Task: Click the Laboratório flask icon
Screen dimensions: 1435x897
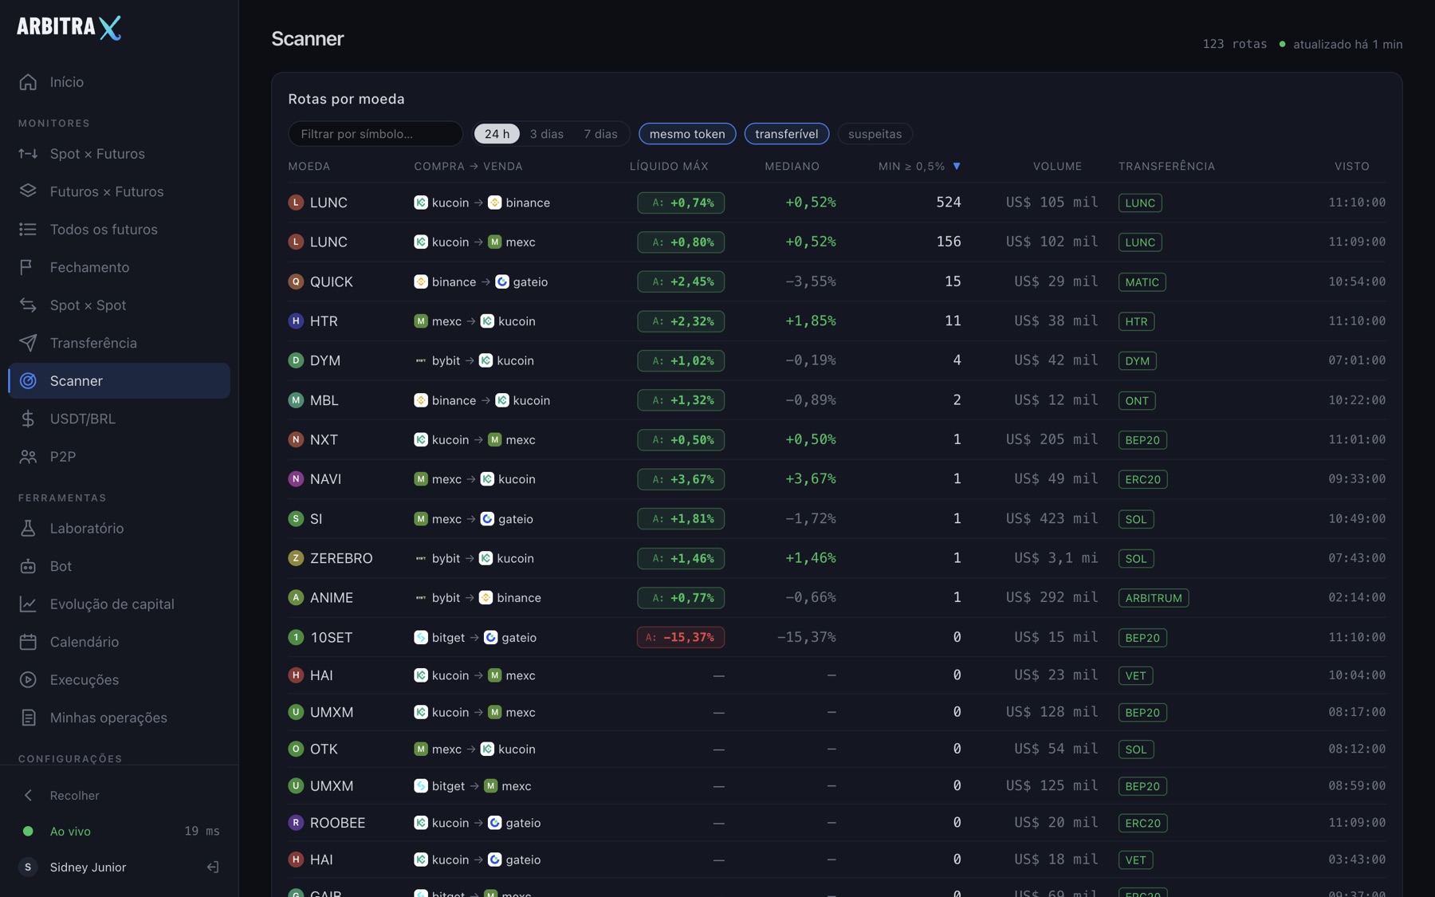Action: pos(28,529)
